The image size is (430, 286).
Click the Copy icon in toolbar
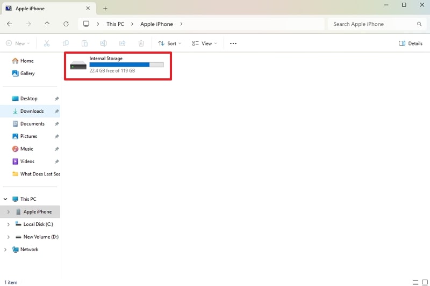click(x=66, y=43)
